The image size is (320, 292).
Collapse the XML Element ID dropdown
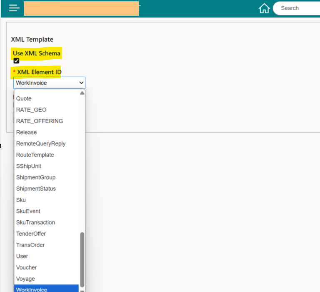[x=50, y=83]
